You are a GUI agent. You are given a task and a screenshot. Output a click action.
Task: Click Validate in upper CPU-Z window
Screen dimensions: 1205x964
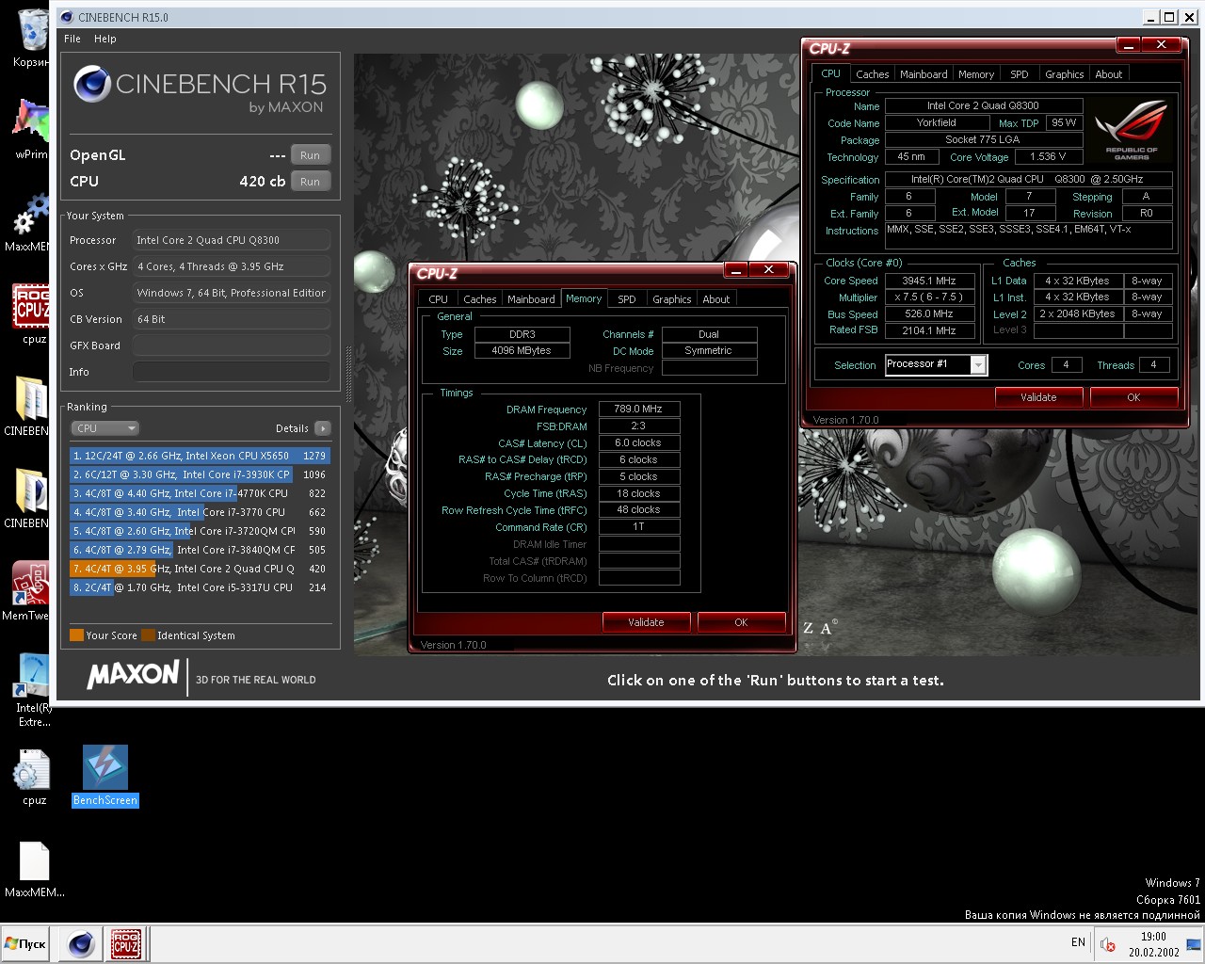coord(1038,397)
